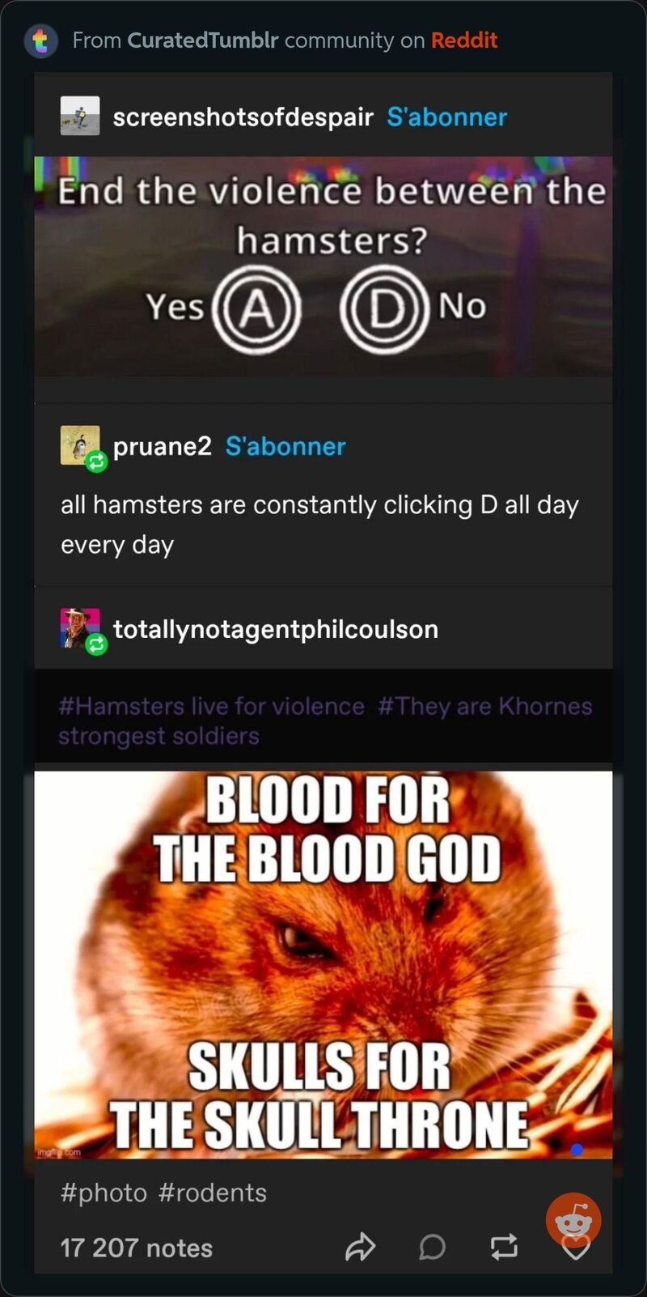The image size is (647, 1297).
Task: Open the Blood for the Blood God hamster image
Action: (323, 964)
